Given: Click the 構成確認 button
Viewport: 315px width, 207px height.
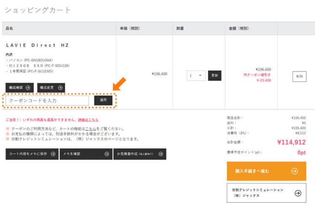Looking at the screenshot, I should point(19,88).
